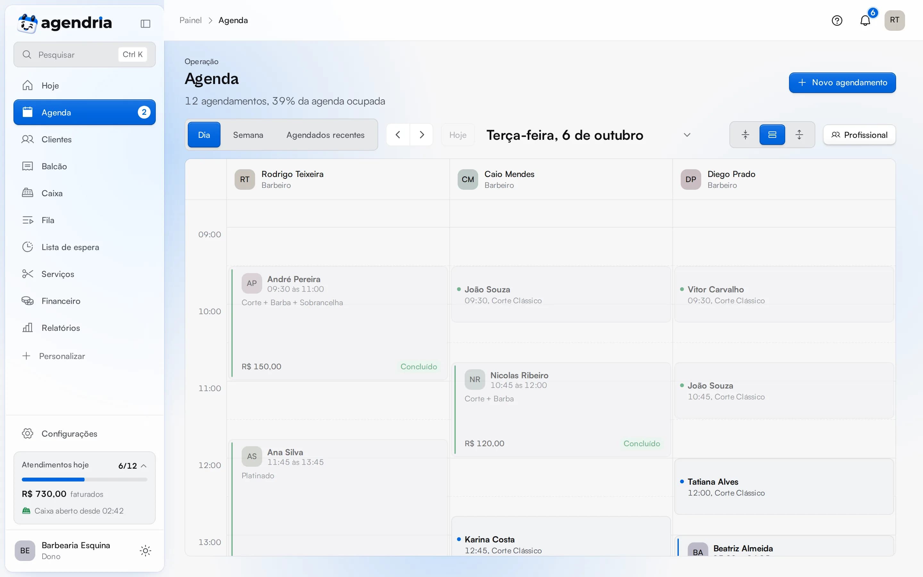Open Fila in the sidebar
Image resolution: width=923 pixels, height=577 pixels.
(84, 220)
